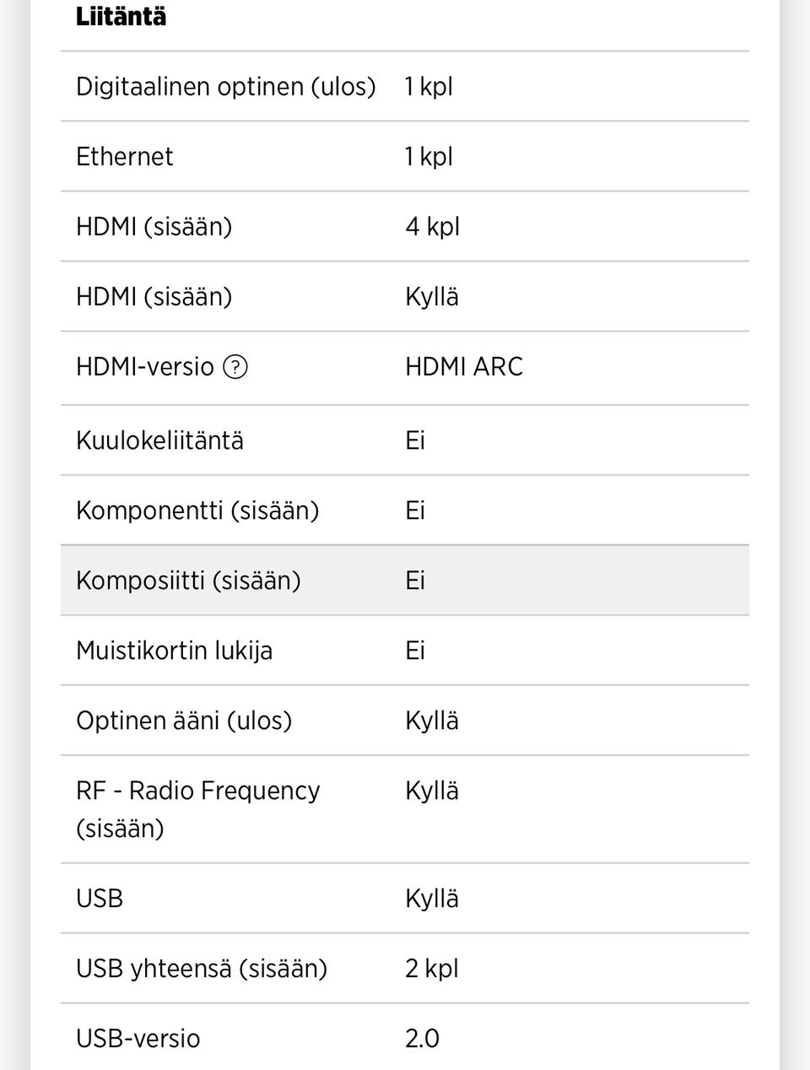The height and width of the screenshot is (1070, 810).
Task: Select the 2.0 USB version value
Action: [422, 1038]
